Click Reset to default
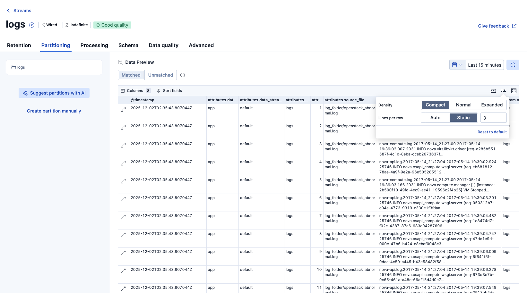Screen dimensions: 527x293 pos(492,132)
